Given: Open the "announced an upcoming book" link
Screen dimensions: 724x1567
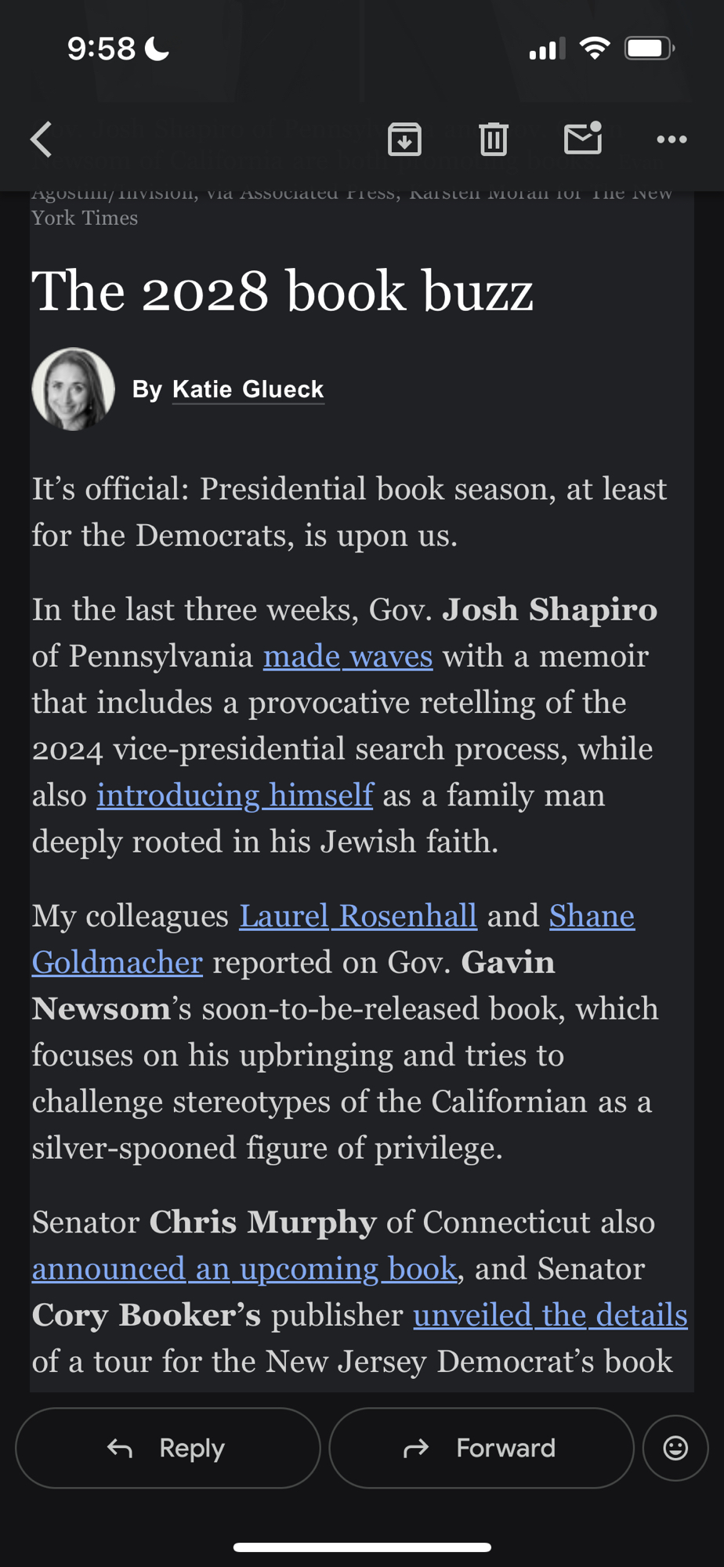Looking at the screenshot, I should 244,1269.
